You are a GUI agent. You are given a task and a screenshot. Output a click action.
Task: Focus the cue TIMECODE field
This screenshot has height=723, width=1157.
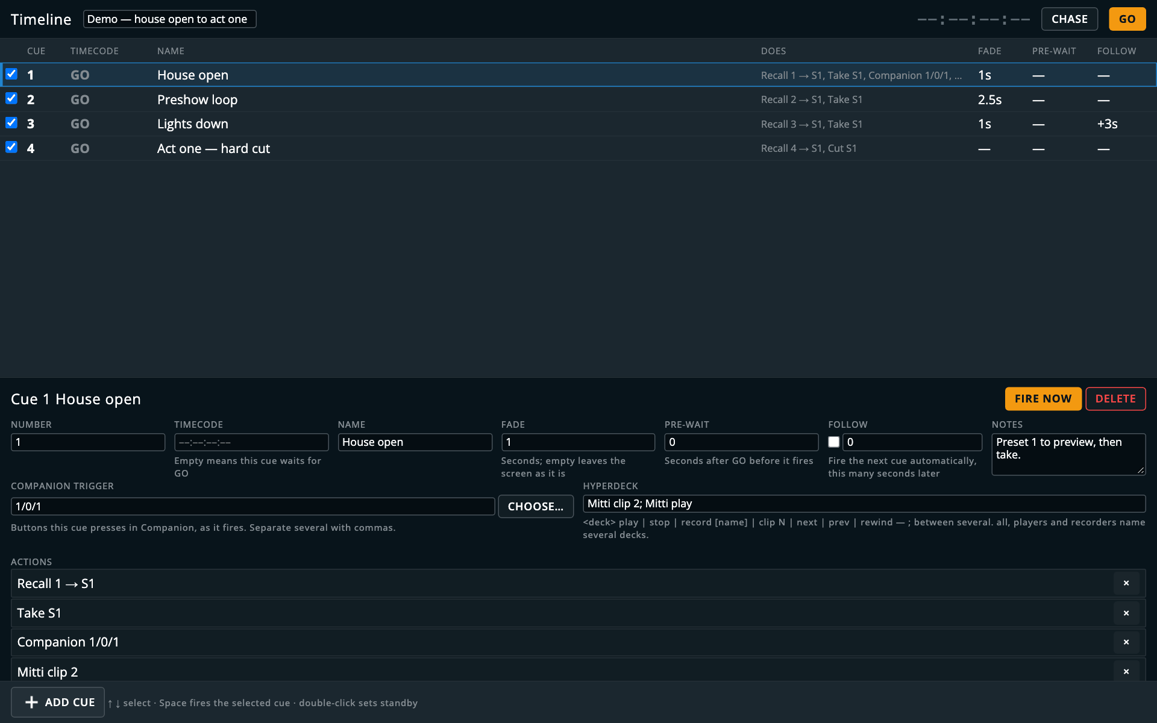(251, 442)
